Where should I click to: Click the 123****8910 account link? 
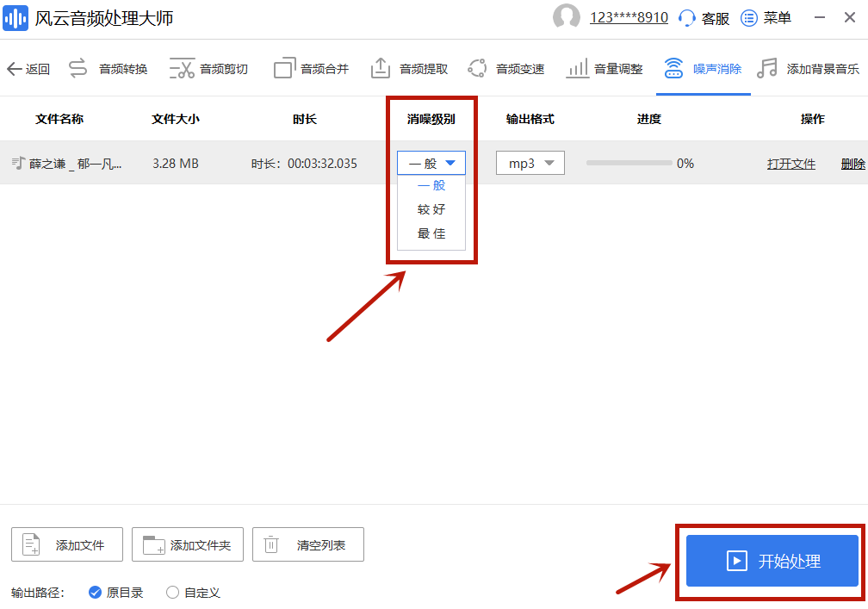(629, 17)
